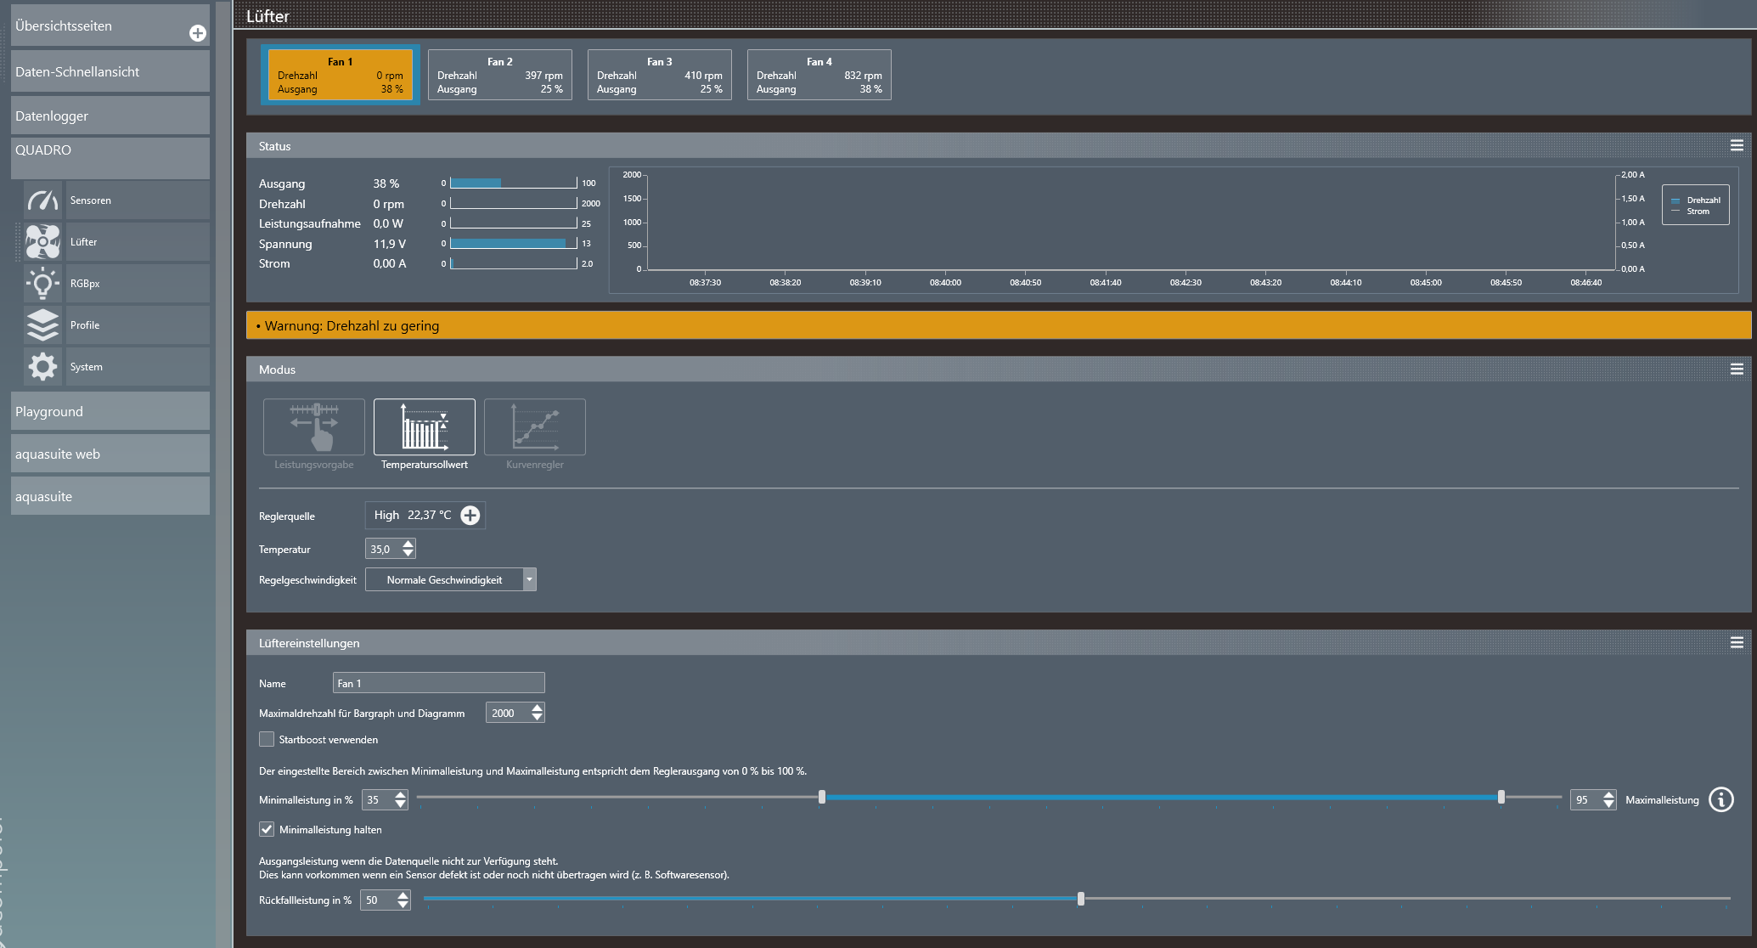This screenshot has width=1757, height=948.
Task: Add a page with the Übersichtsseiten plus icon
Action: (198, 33)
